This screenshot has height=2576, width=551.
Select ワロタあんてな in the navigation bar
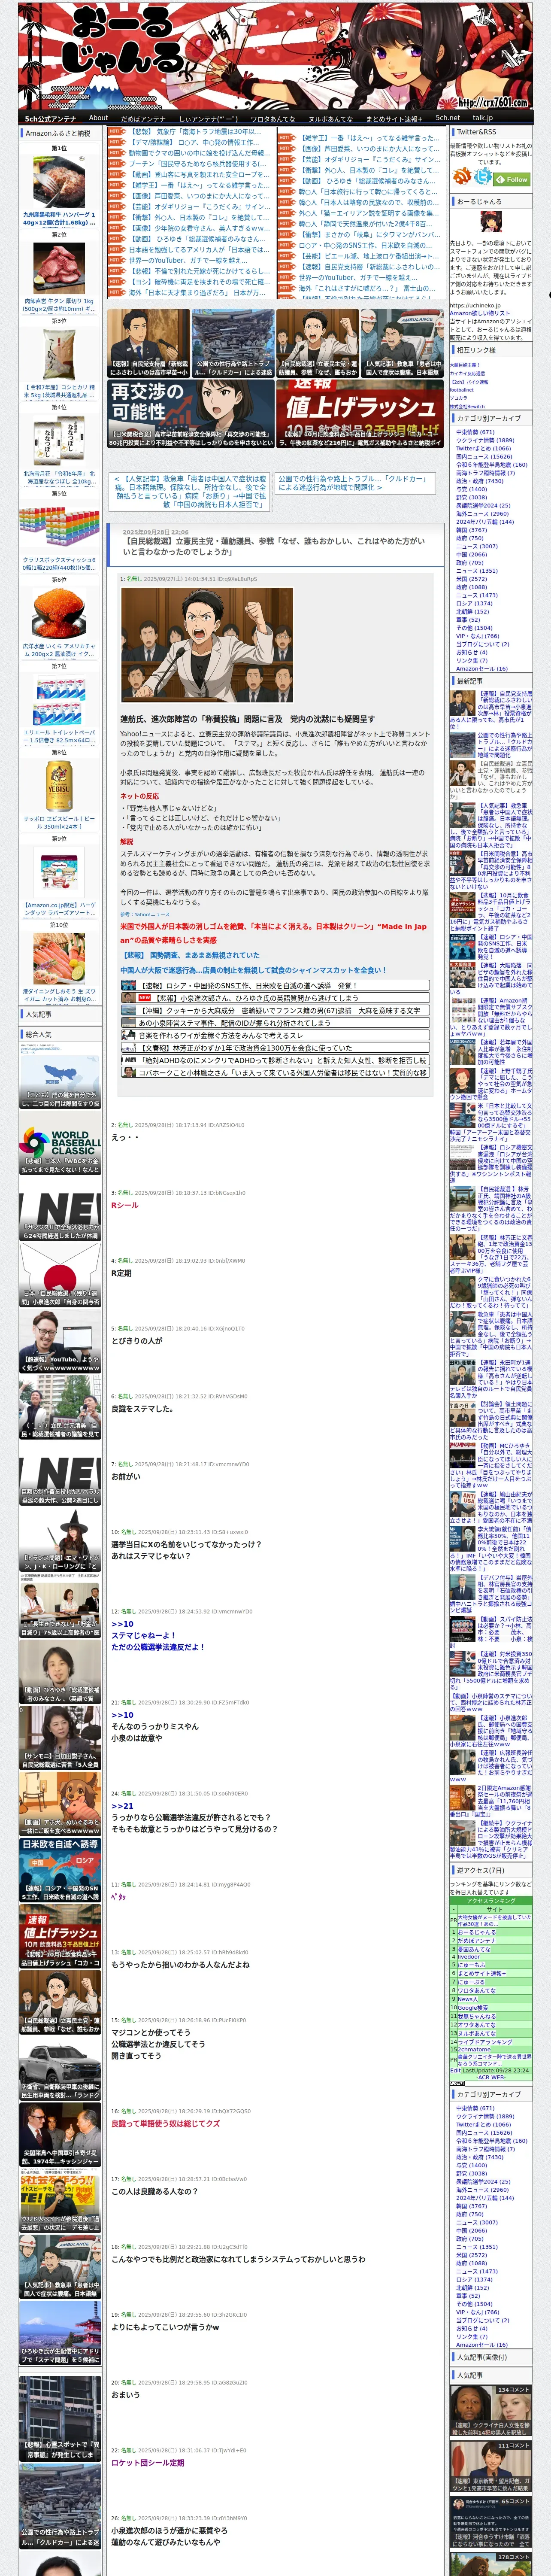point(272,118)
